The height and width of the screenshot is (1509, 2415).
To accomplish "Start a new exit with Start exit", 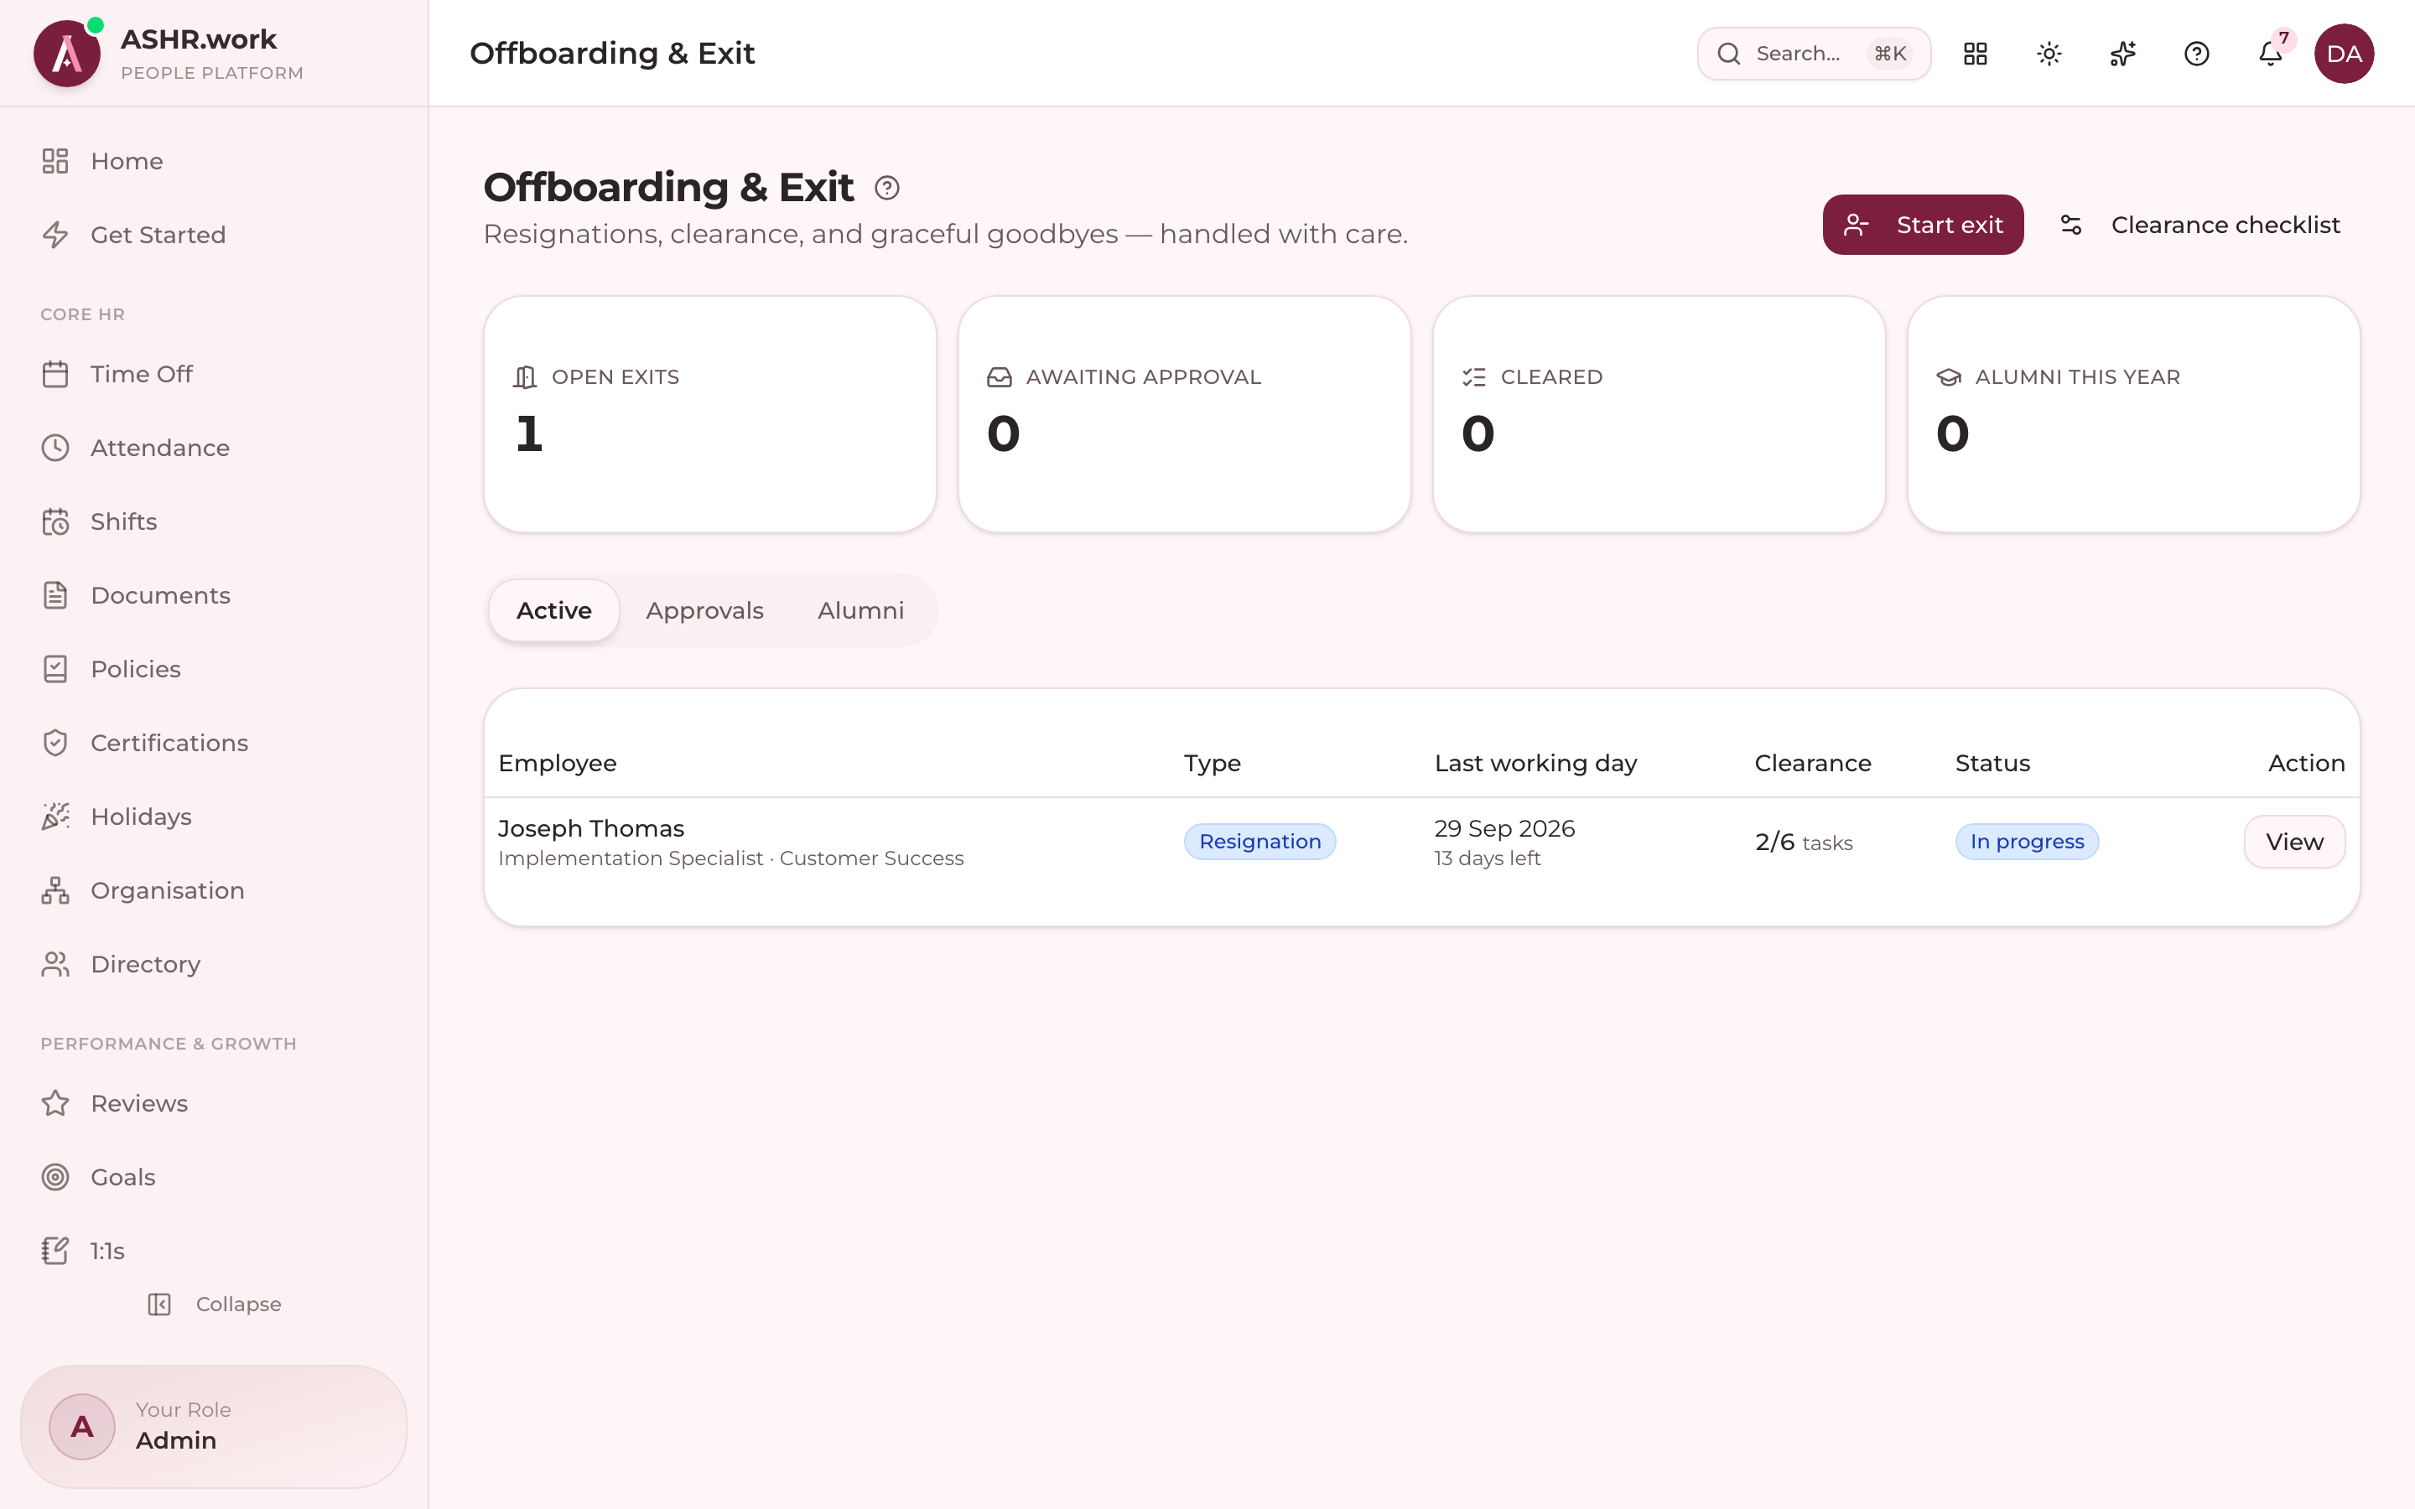I will coord(1923,225).
